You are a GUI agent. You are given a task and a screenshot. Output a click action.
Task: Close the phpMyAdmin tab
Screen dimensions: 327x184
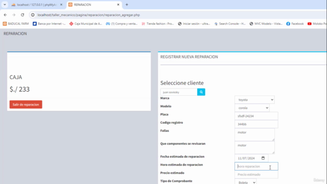click(x=61, y=5)
